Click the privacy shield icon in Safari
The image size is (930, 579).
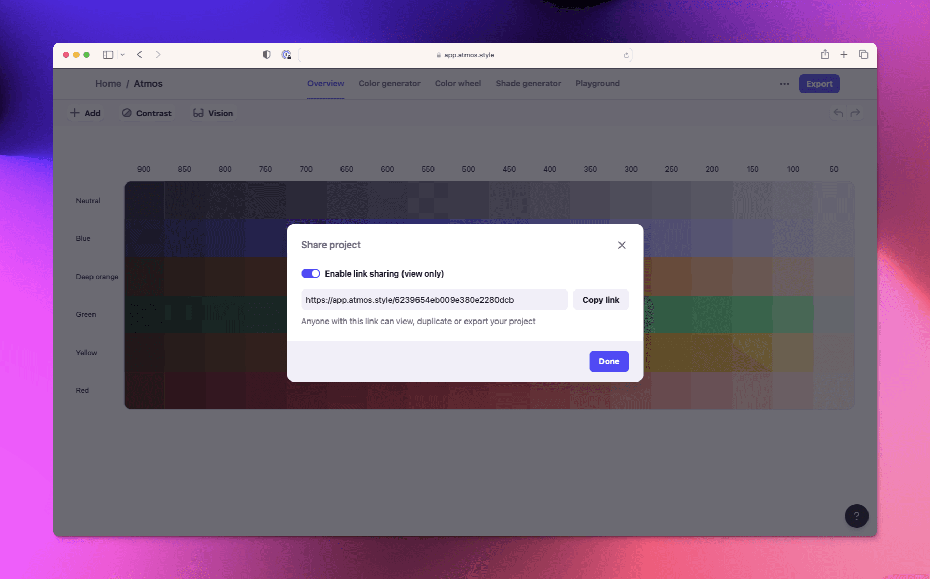[x=266, y=54]
